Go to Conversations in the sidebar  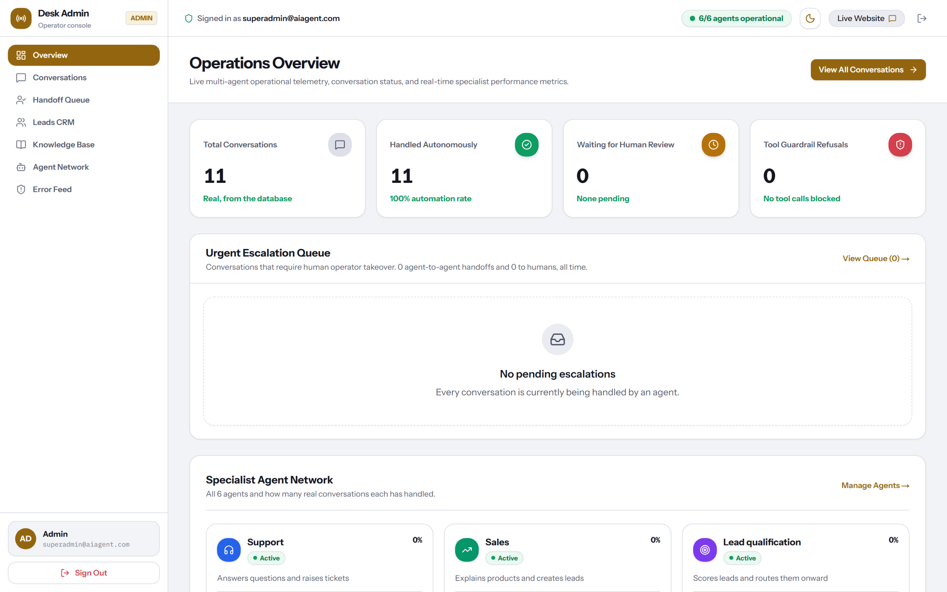click(x=84, y=78)
